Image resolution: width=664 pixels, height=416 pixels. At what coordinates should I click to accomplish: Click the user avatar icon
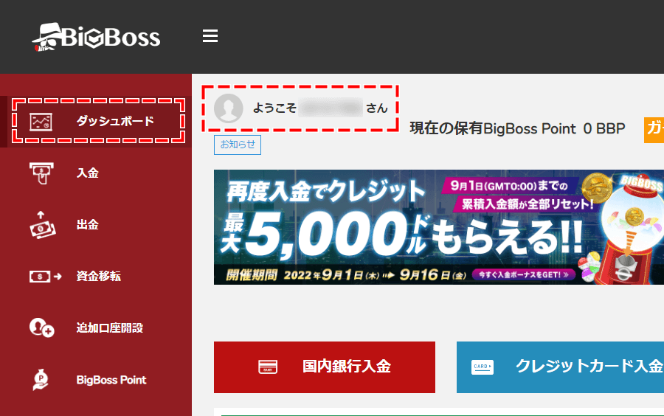[229, 108]
